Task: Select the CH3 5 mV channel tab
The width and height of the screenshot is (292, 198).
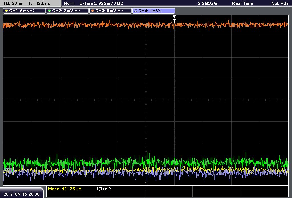Action: click(x=110, y=11)
